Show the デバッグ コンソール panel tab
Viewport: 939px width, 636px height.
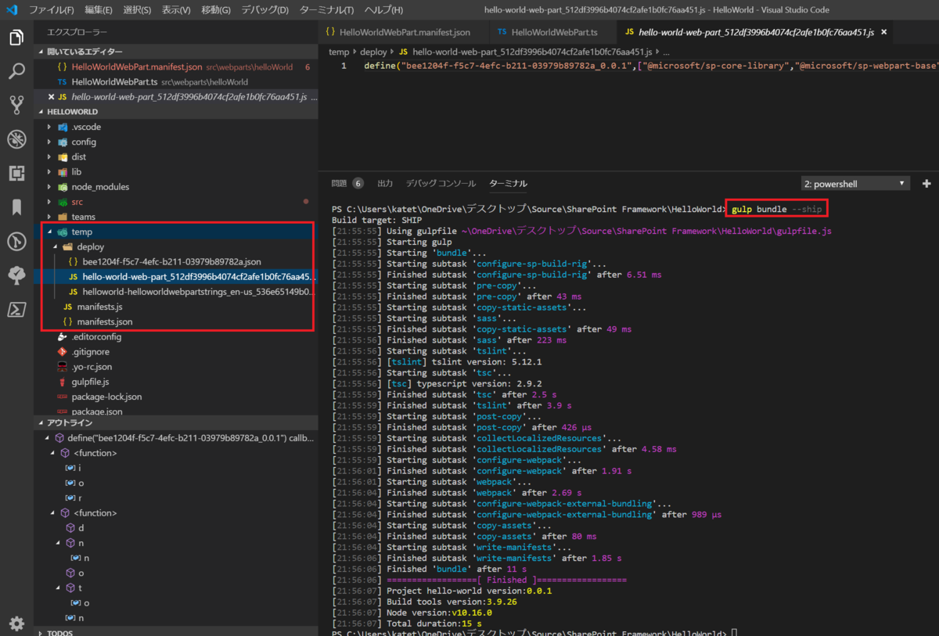pos(441,184)
